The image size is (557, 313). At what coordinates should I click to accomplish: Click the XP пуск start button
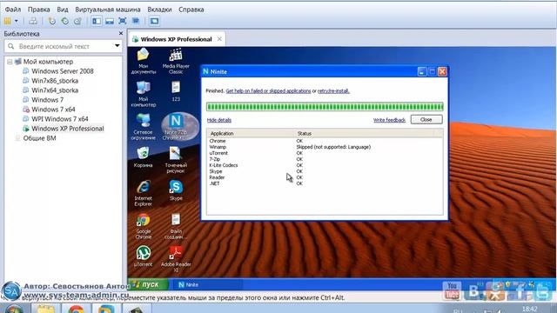(x=149, y=284)
